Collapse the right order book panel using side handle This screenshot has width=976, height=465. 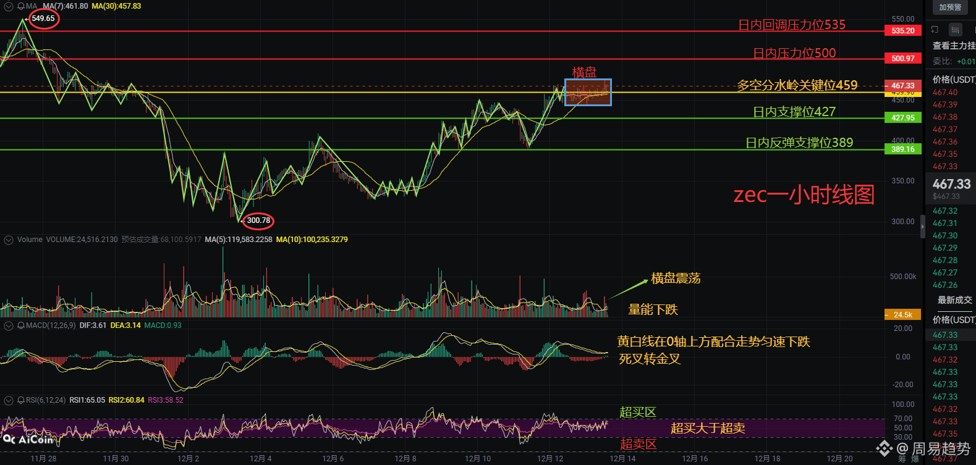(923, 227)
